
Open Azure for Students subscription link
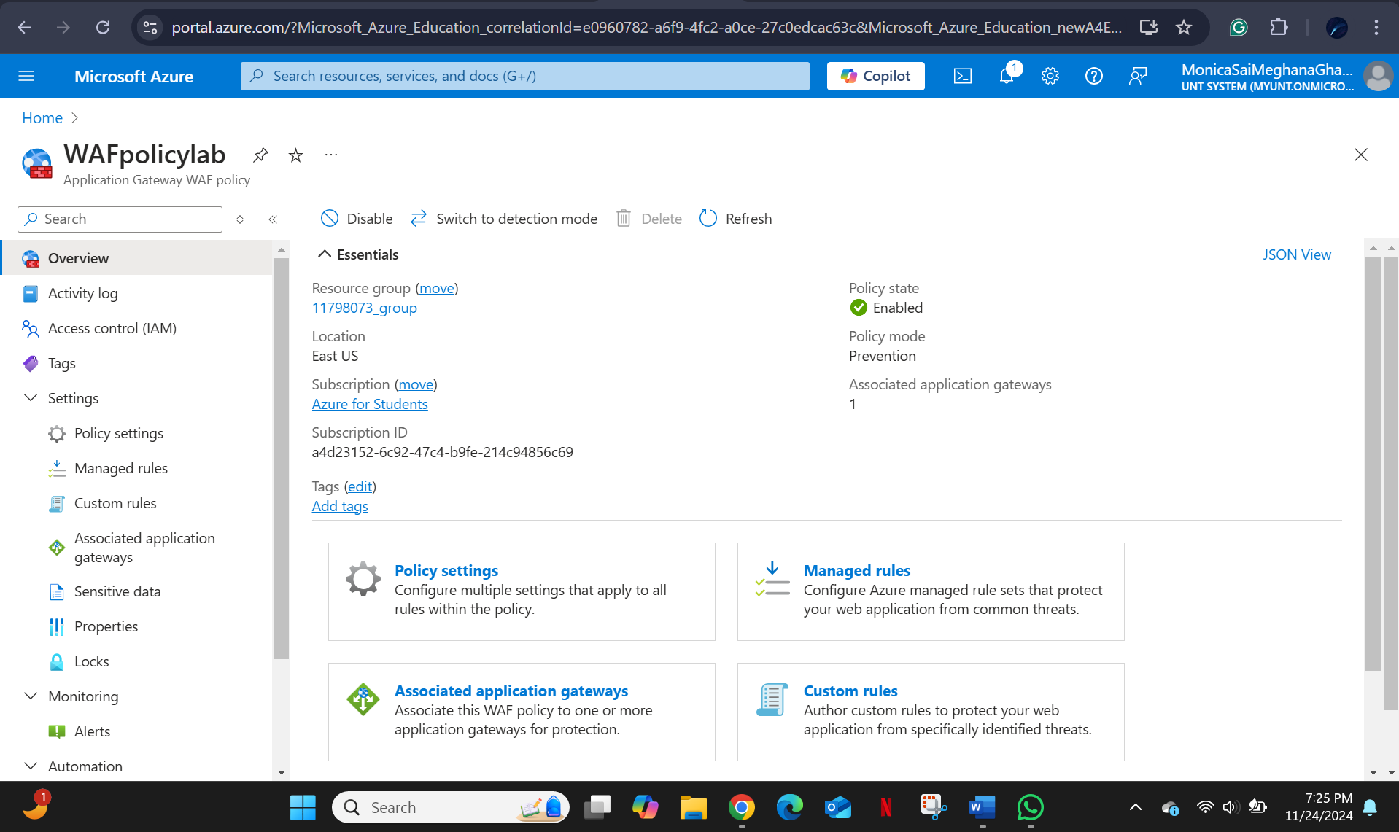click(x=370, y=404)
